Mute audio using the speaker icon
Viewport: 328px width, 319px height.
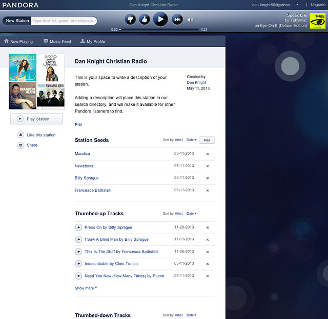(190, 20)
